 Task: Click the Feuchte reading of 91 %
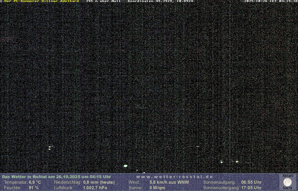(33, 188)
